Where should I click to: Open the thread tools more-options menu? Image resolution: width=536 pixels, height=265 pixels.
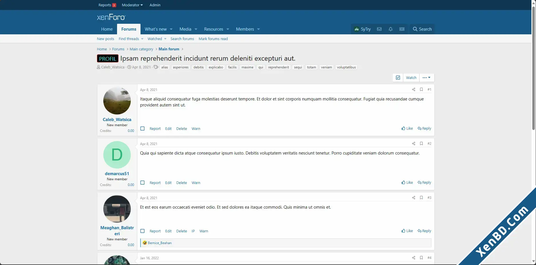[x=427, y=78]
